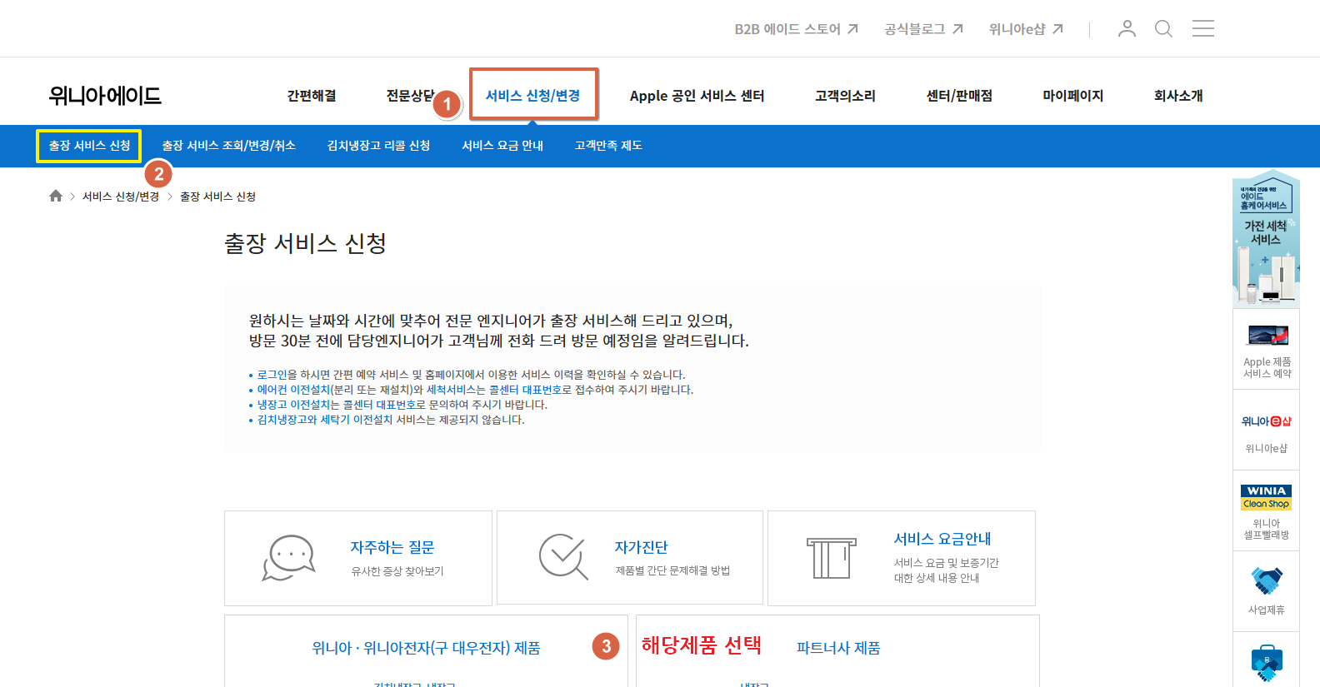Select 출장 서비스 조회/변경/취소 submenu tab
Screen dimensions: 1320x687
[x=228, y=146]
